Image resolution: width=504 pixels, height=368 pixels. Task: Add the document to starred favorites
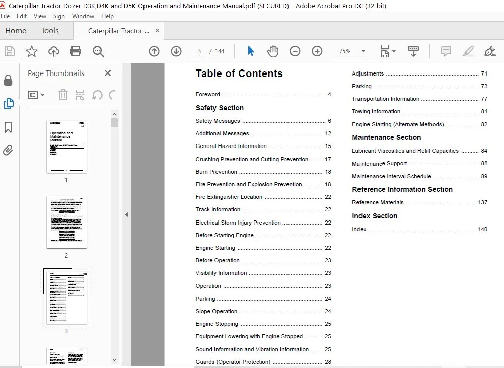tap(32, 51)
